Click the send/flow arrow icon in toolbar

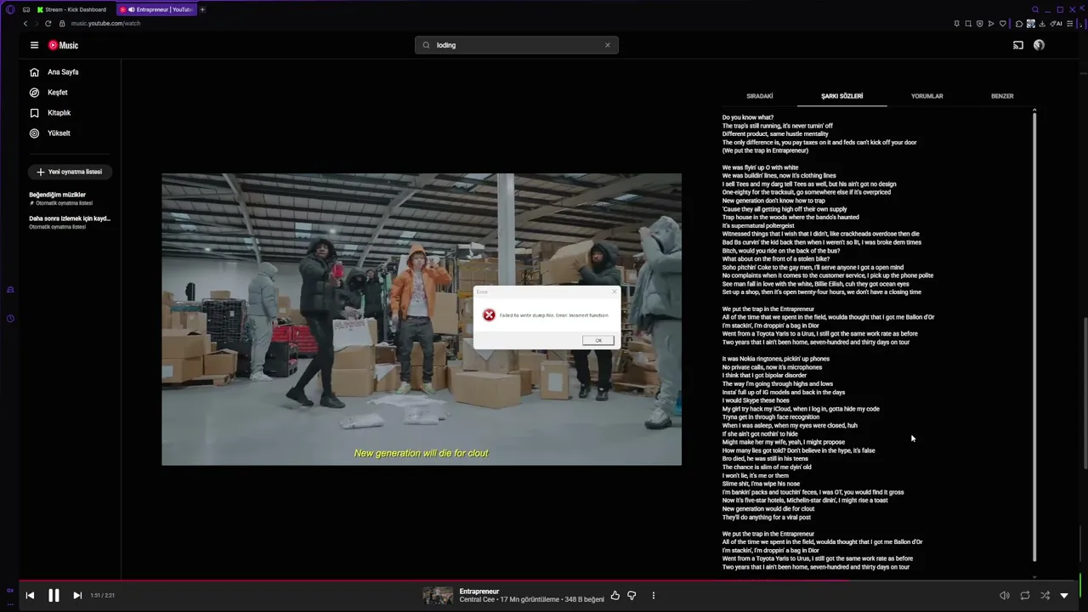(x=991, y=24)
